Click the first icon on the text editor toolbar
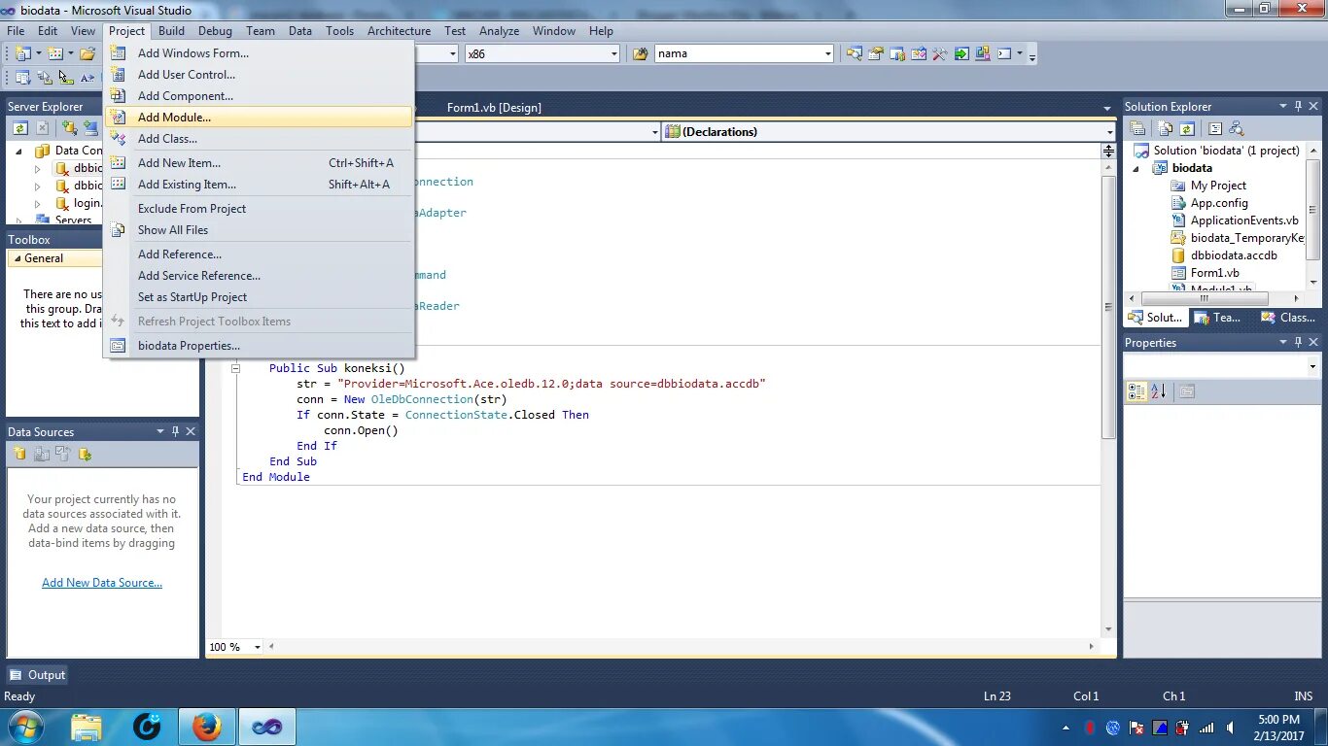Screen dimensions: 1328x746 22,78
